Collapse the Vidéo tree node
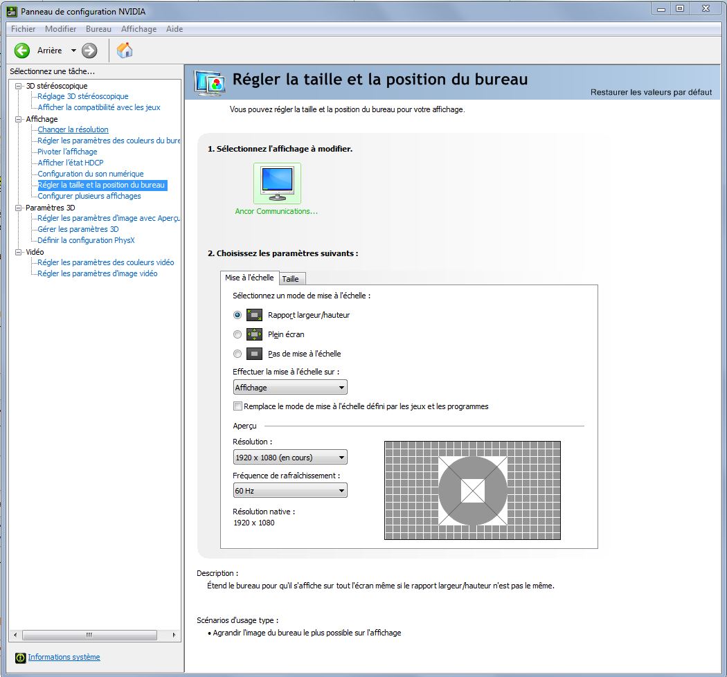 (x=19, y=252)
